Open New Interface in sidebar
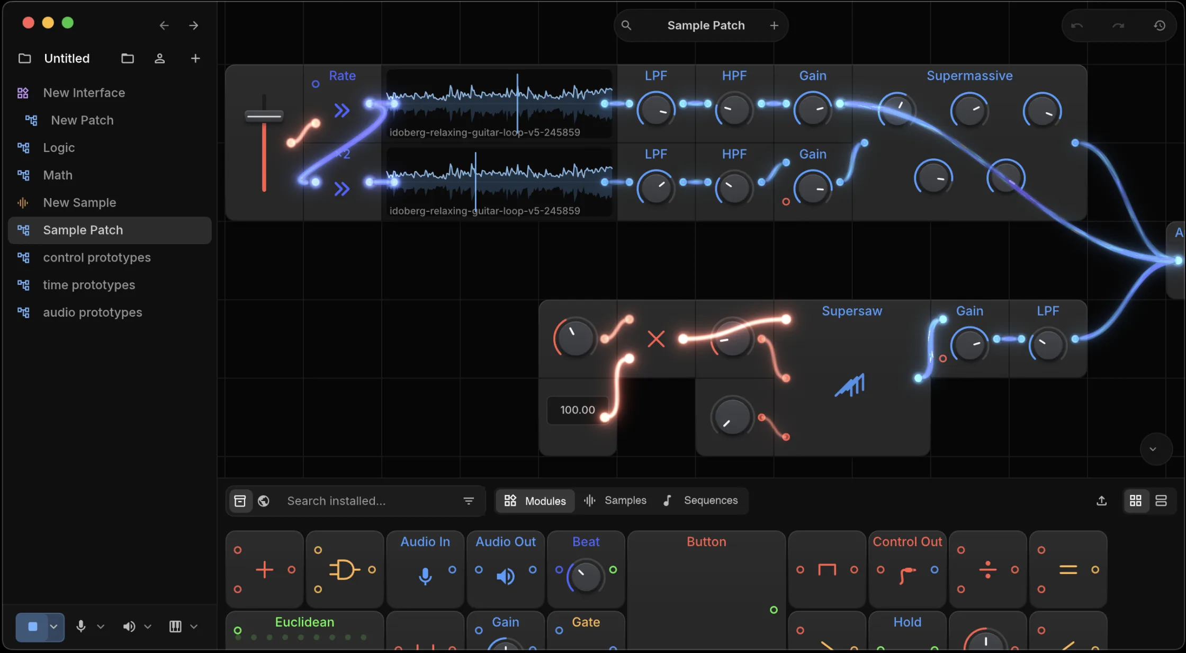1186x653 pixels. [x=110, y=93]
